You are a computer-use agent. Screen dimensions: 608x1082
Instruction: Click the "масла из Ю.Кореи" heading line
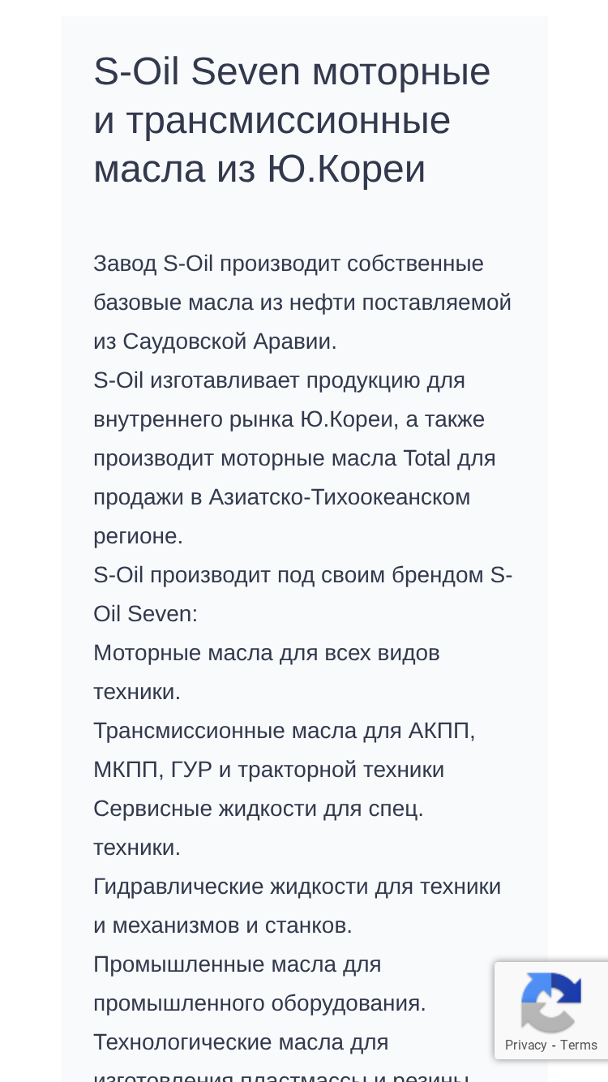259,169
